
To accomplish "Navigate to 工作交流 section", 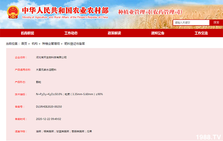I will point(201,33).
